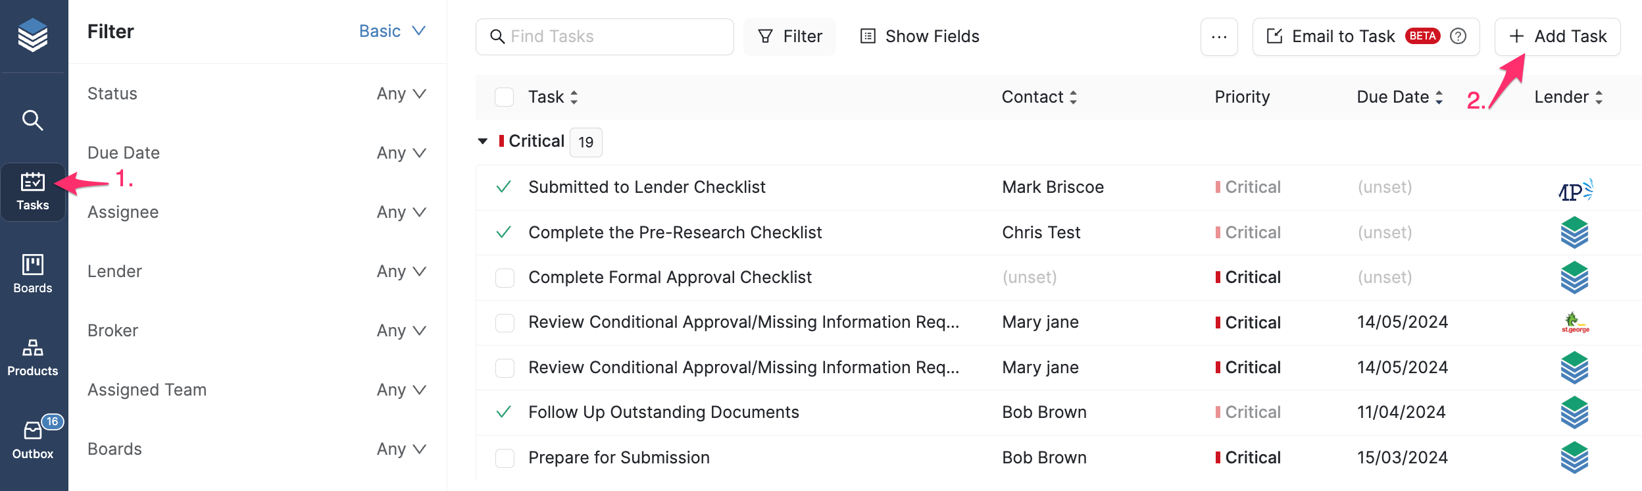The height and width of the screenshot is (491, 1642).
Task: Sort tasks by the Due Date column
Action: [1399, 97]
